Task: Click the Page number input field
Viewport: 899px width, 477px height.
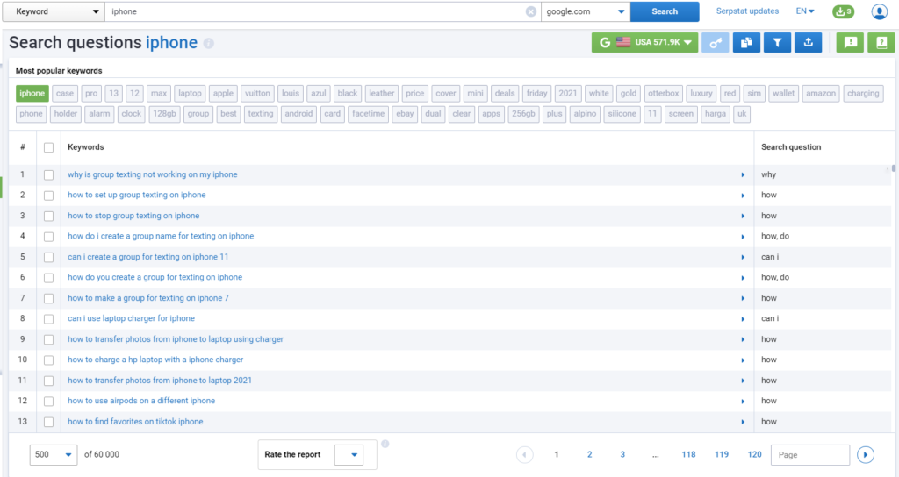Action: [810, 455]
